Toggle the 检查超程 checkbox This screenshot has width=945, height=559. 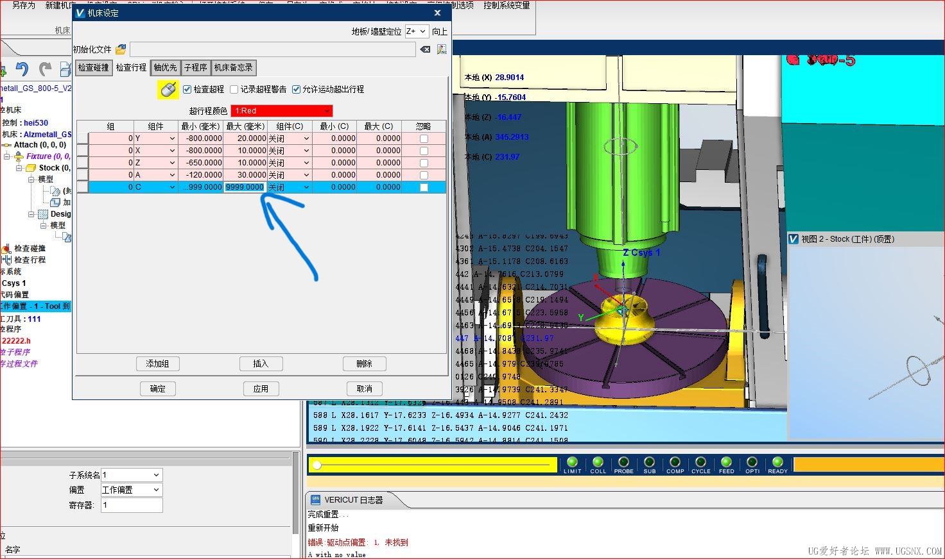click(x=187, y=90)
